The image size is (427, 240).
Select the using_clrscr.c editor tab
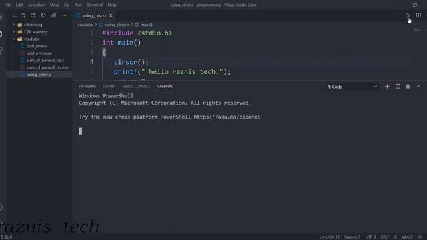[94, 15]
